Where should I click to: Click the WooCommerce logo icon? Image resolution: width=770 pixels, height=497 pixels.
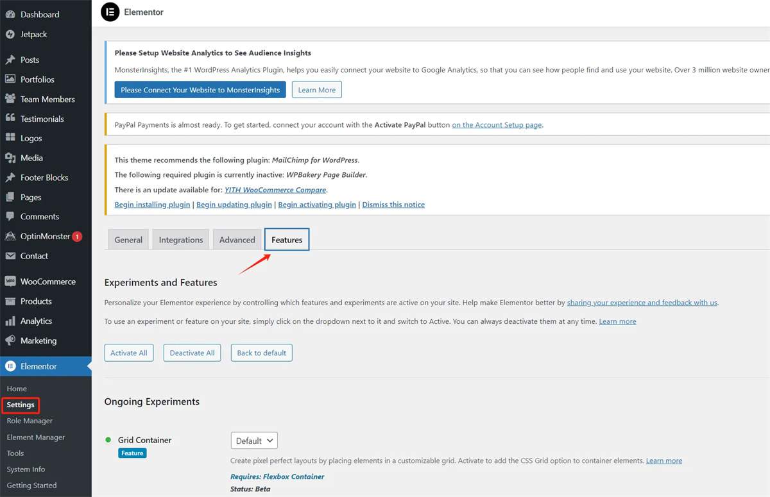point(10,282)
